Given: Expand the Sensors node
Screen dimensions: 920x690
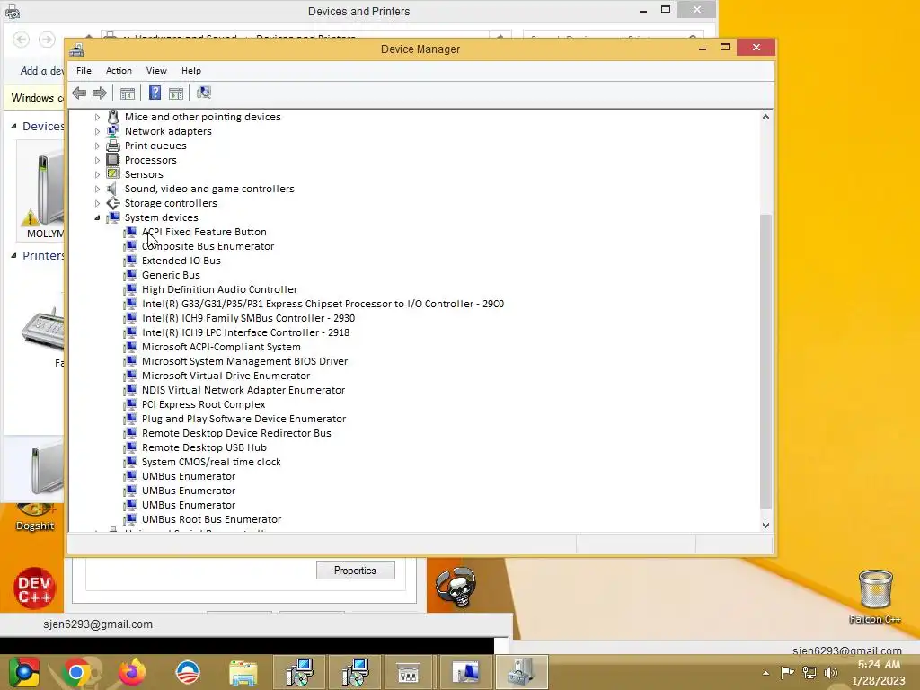Looking at the screenshot, I should 97,174.
